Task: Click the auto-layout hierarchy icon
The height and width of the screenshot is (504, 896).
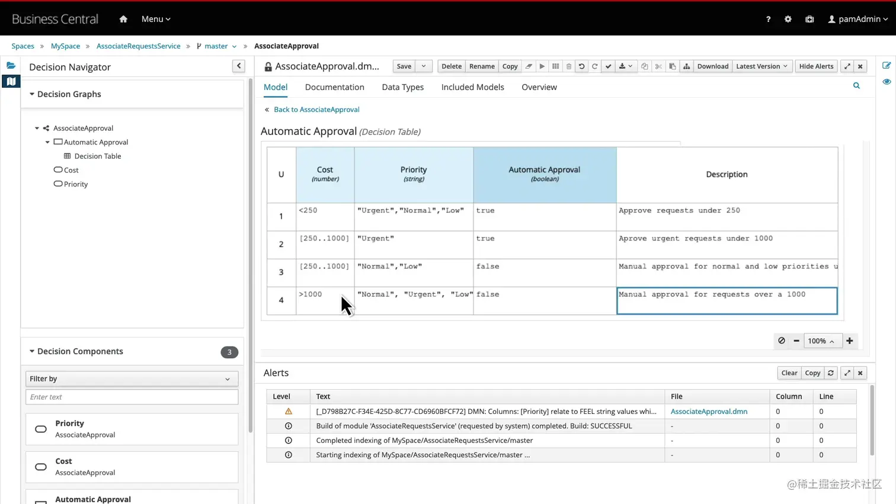Action: [x=686, y=66]
